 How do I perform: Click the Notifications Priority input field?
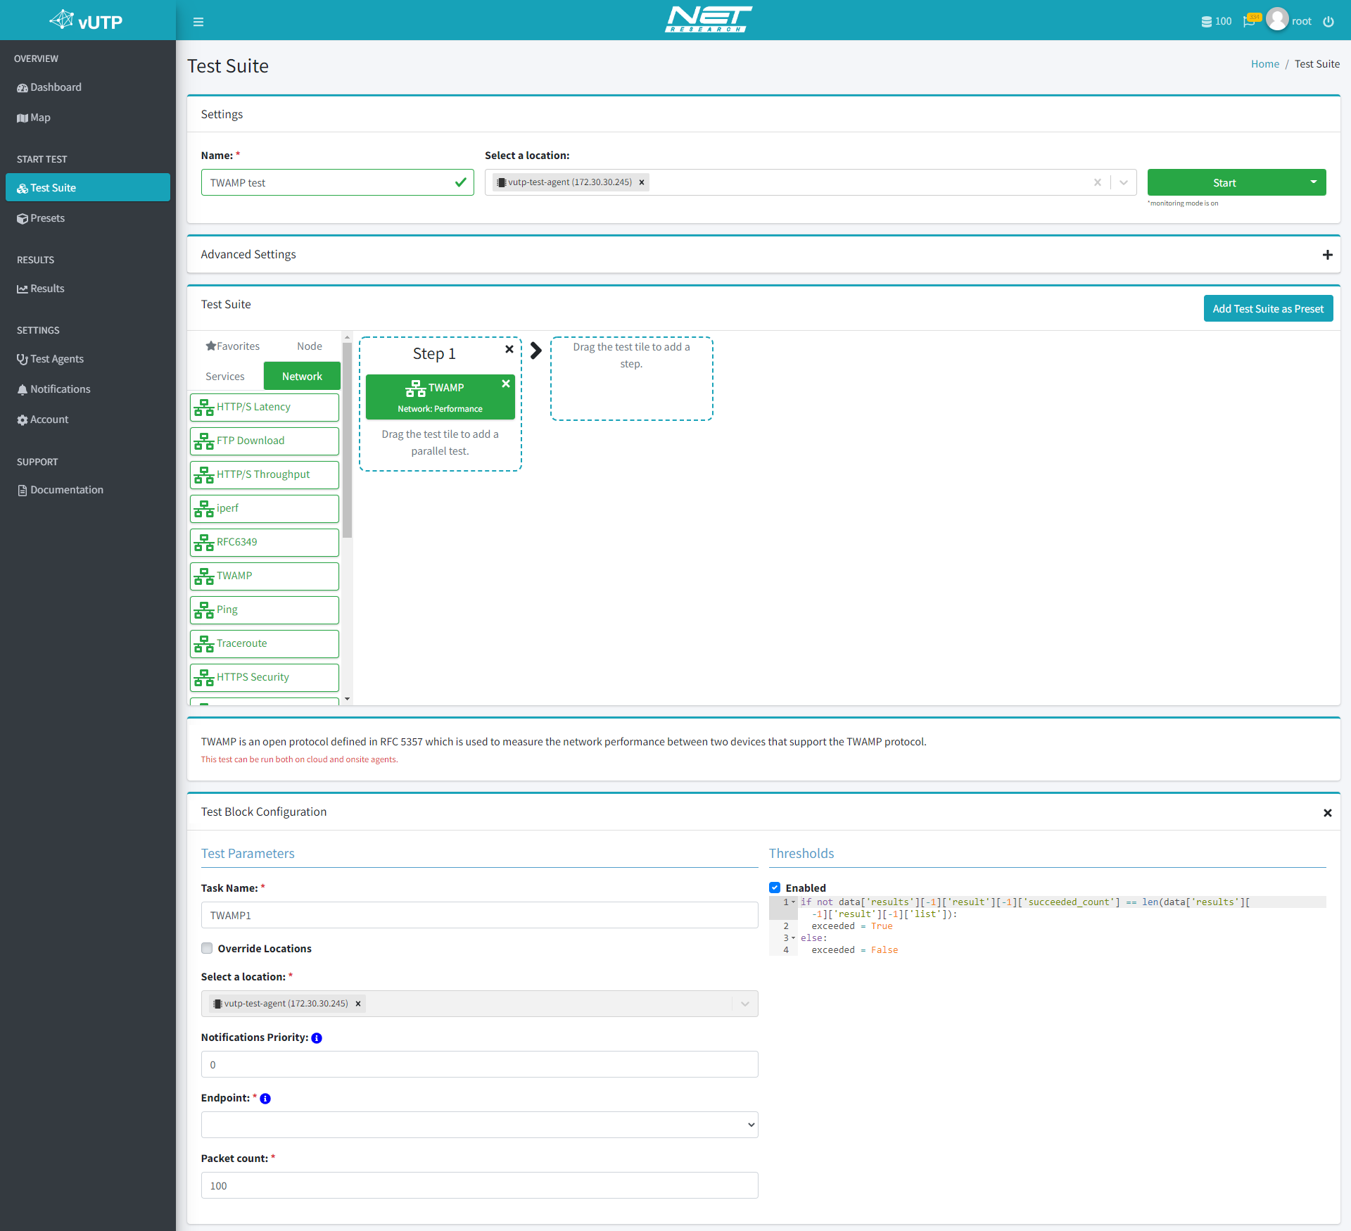(479, 1064)
